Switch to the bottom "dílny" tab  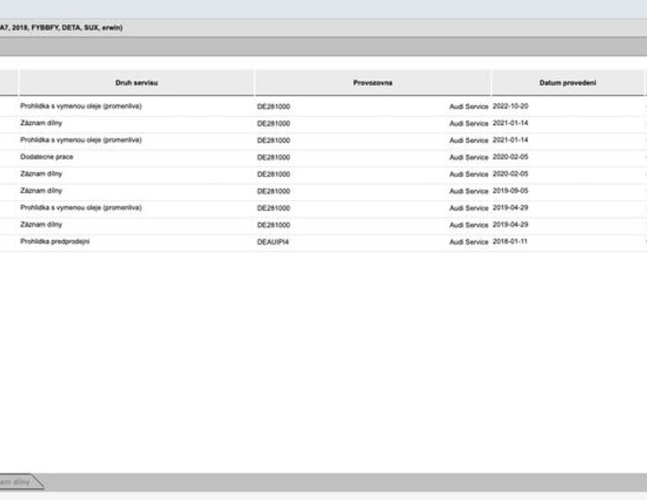pyautogui.click(x=20, y=482)
